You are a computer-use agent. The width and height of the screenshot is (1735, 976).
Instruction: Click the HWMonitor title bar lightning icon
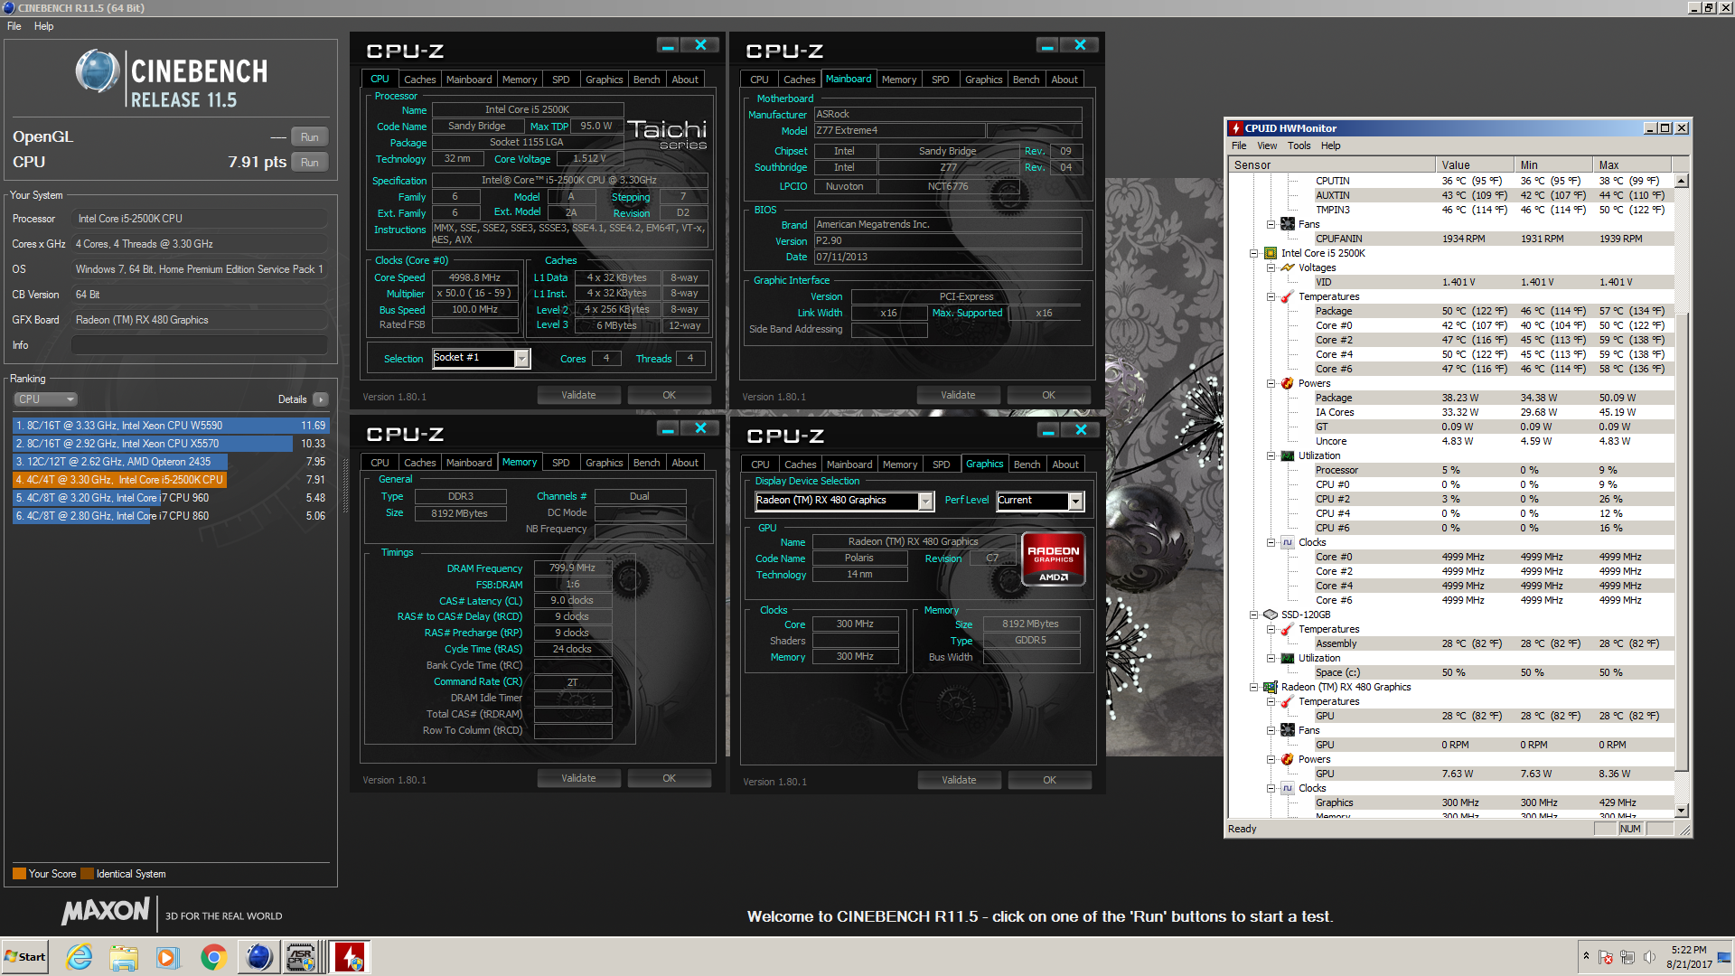point(1236,128)
